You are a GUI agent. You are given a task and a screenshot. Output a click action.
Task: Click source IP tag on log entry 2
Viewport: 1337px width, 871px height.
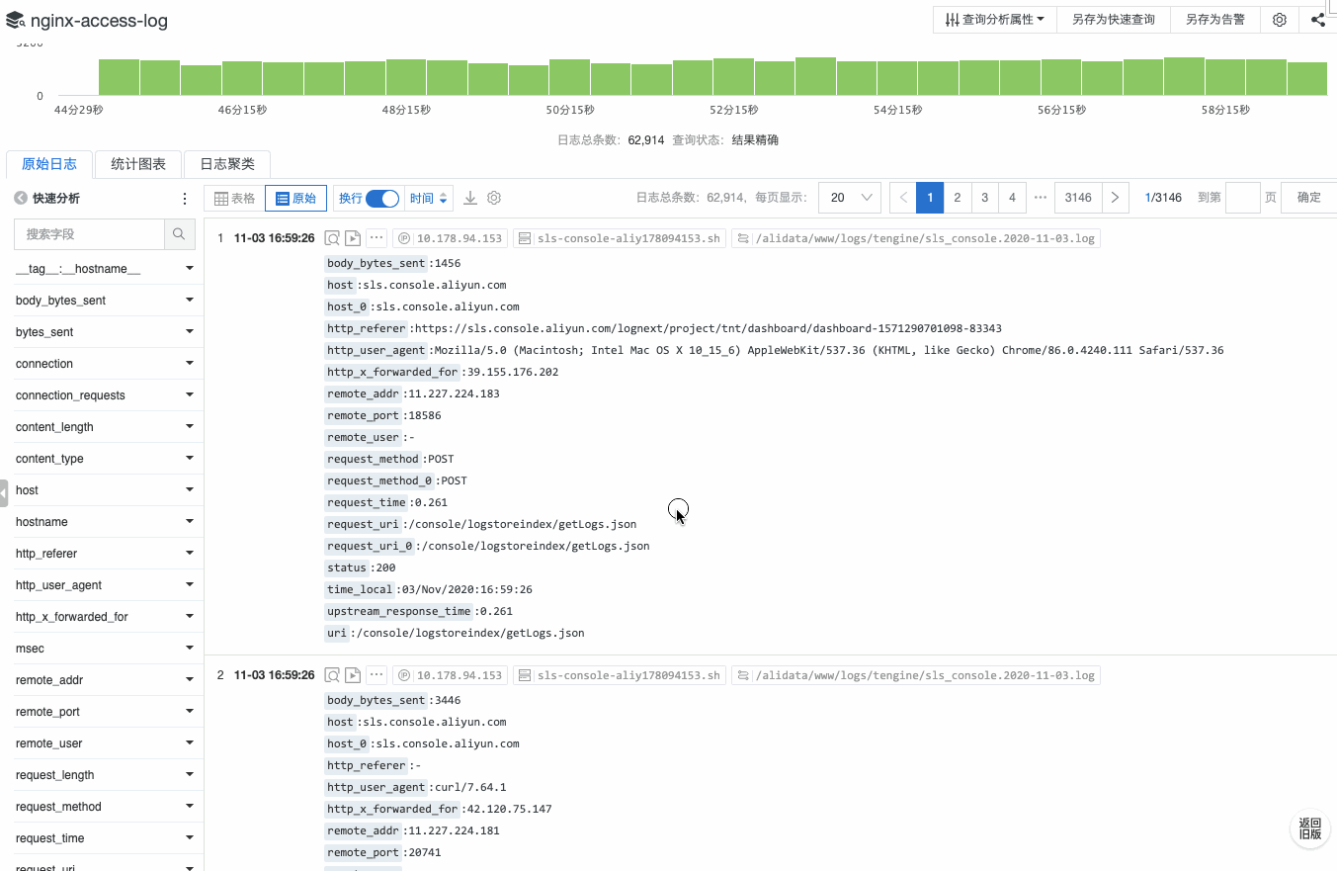click(x=451, y=675)
